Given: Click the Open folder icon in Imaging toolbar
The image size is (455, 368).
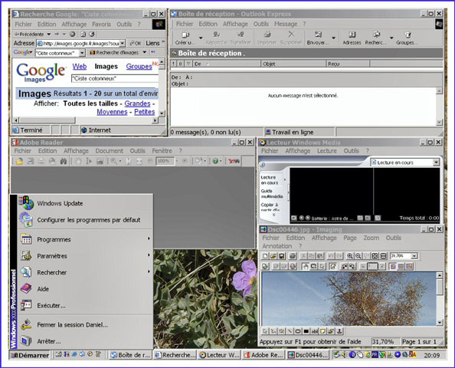Looking at the screenshot, I should point(273,256).
